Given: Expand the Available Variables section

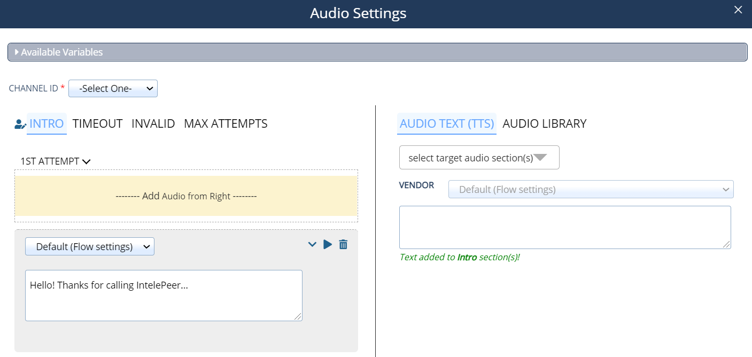Looking at the screenshot, I should [x=377, y=52].
